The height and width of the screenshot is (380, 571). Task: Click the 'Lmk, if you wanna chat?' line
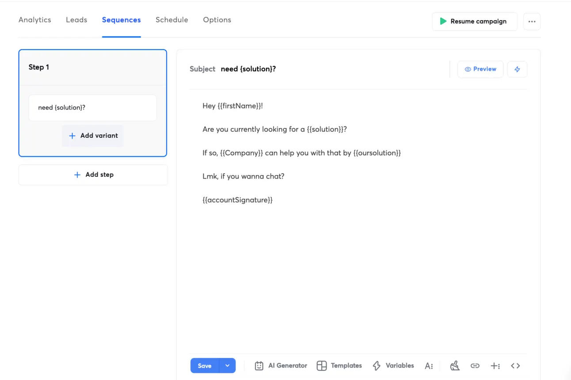click(x=243, y=176)
